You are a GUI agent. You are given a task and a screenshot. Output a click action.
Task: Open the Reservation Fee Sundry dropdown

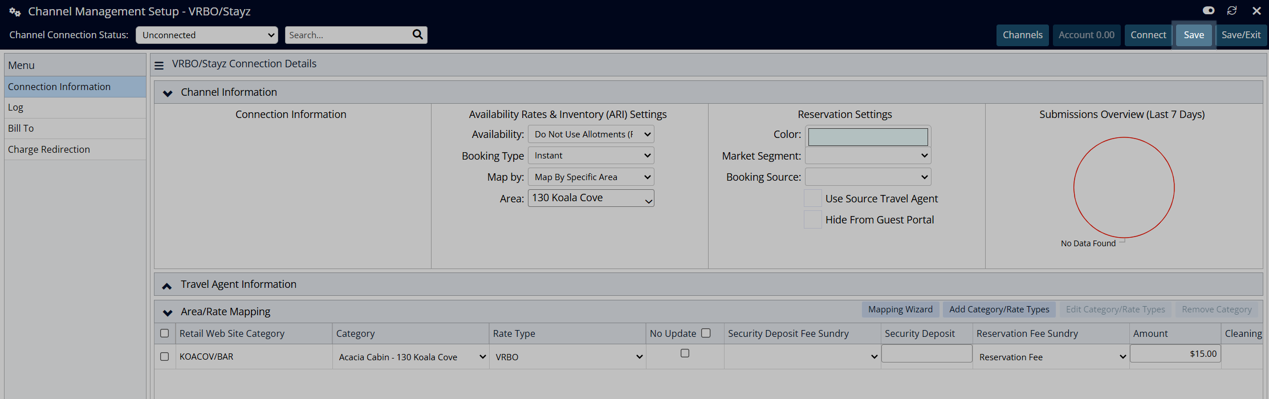[1051, 357]
